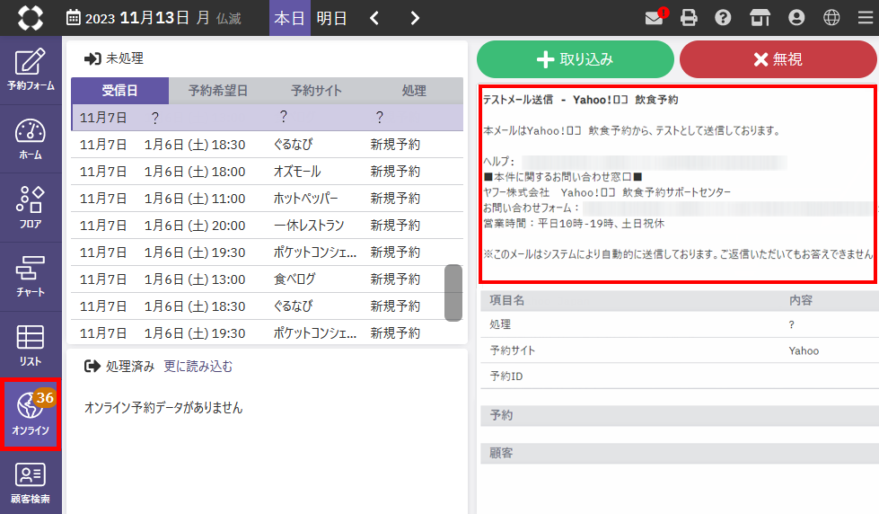Click the globe language icon
This screenshot has height=514, width=879.
831,18
